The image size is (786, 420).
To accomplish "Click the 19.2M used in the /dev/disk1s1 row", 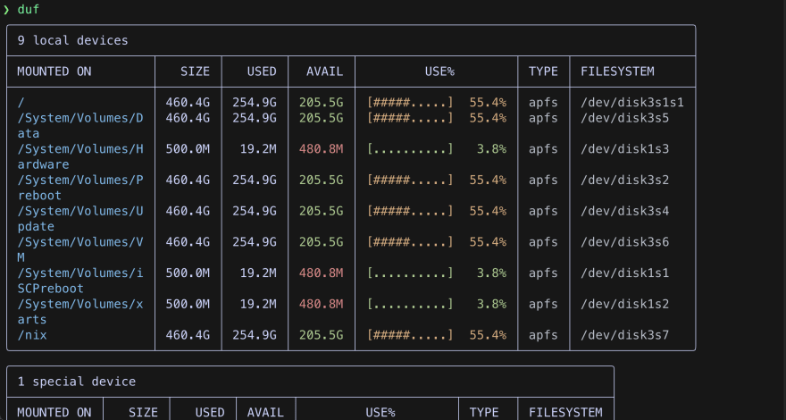I will [258, 273].
